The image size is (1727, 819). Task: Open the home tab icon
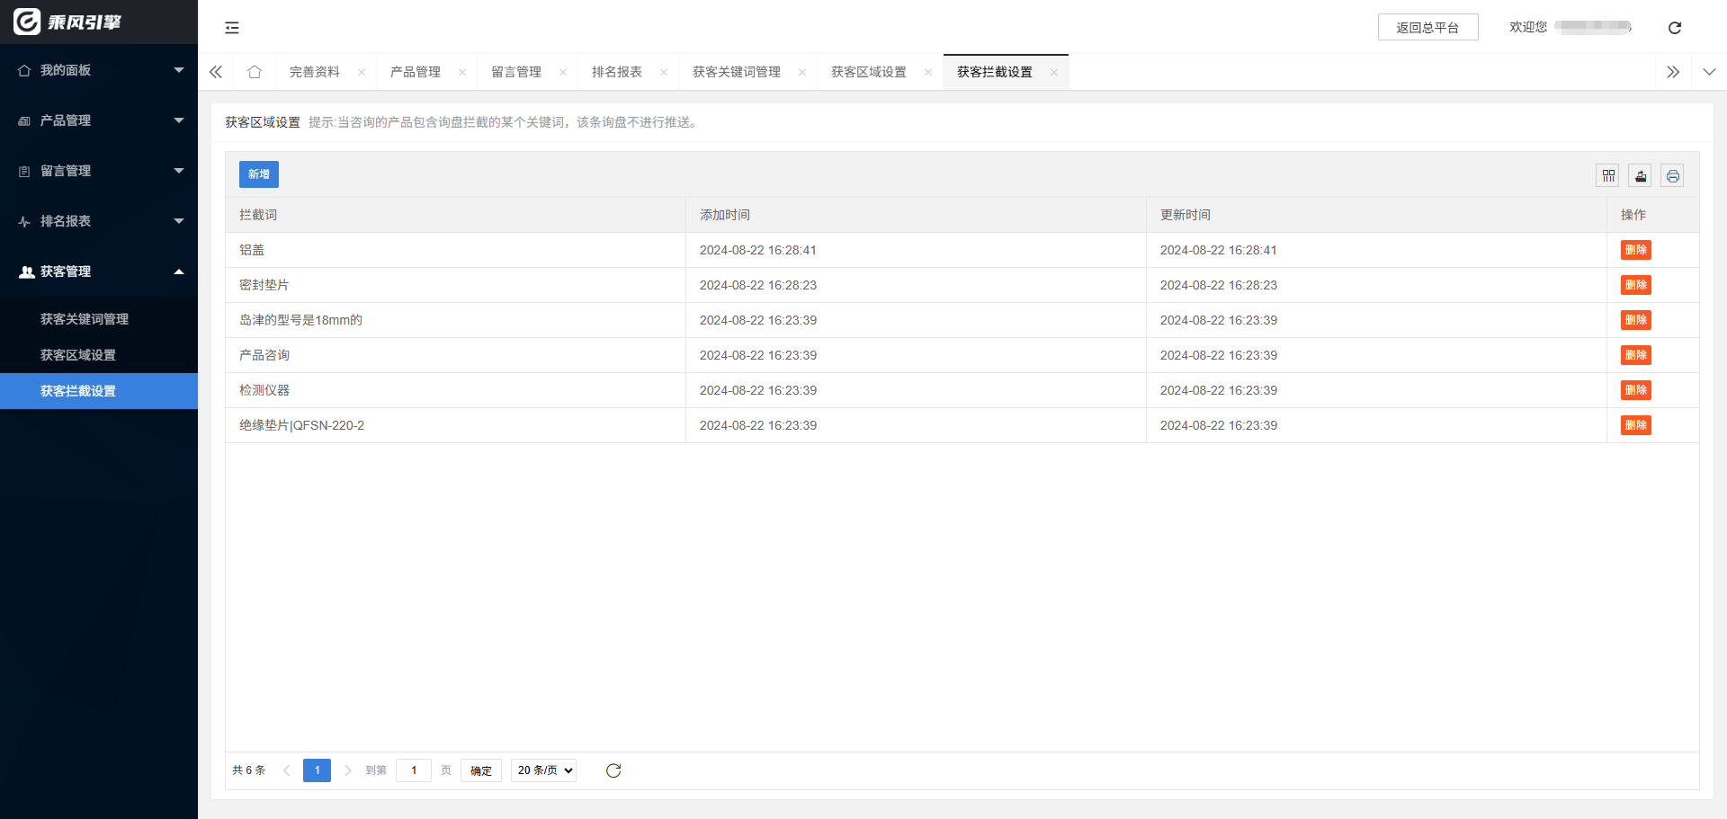coord(255,72)
